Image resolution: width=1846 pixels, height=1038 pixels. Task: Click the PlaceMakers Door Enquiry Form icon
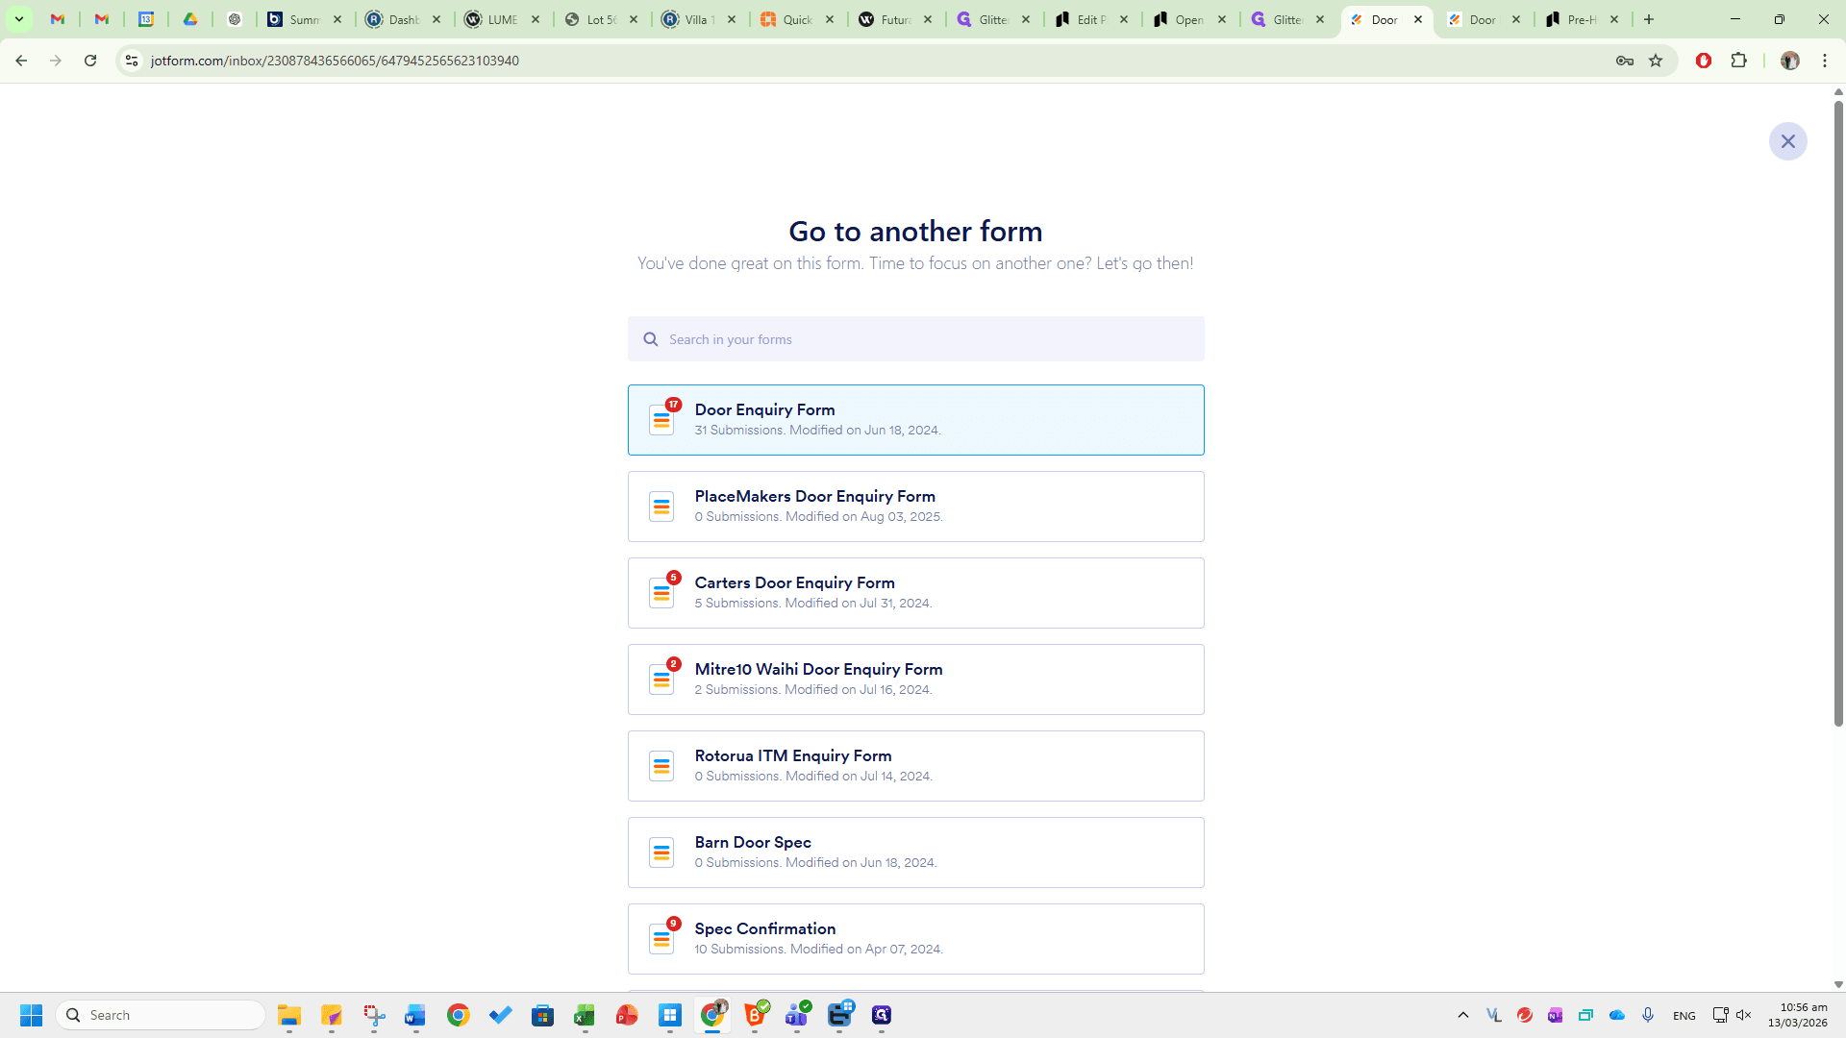[x=661, y=507]
